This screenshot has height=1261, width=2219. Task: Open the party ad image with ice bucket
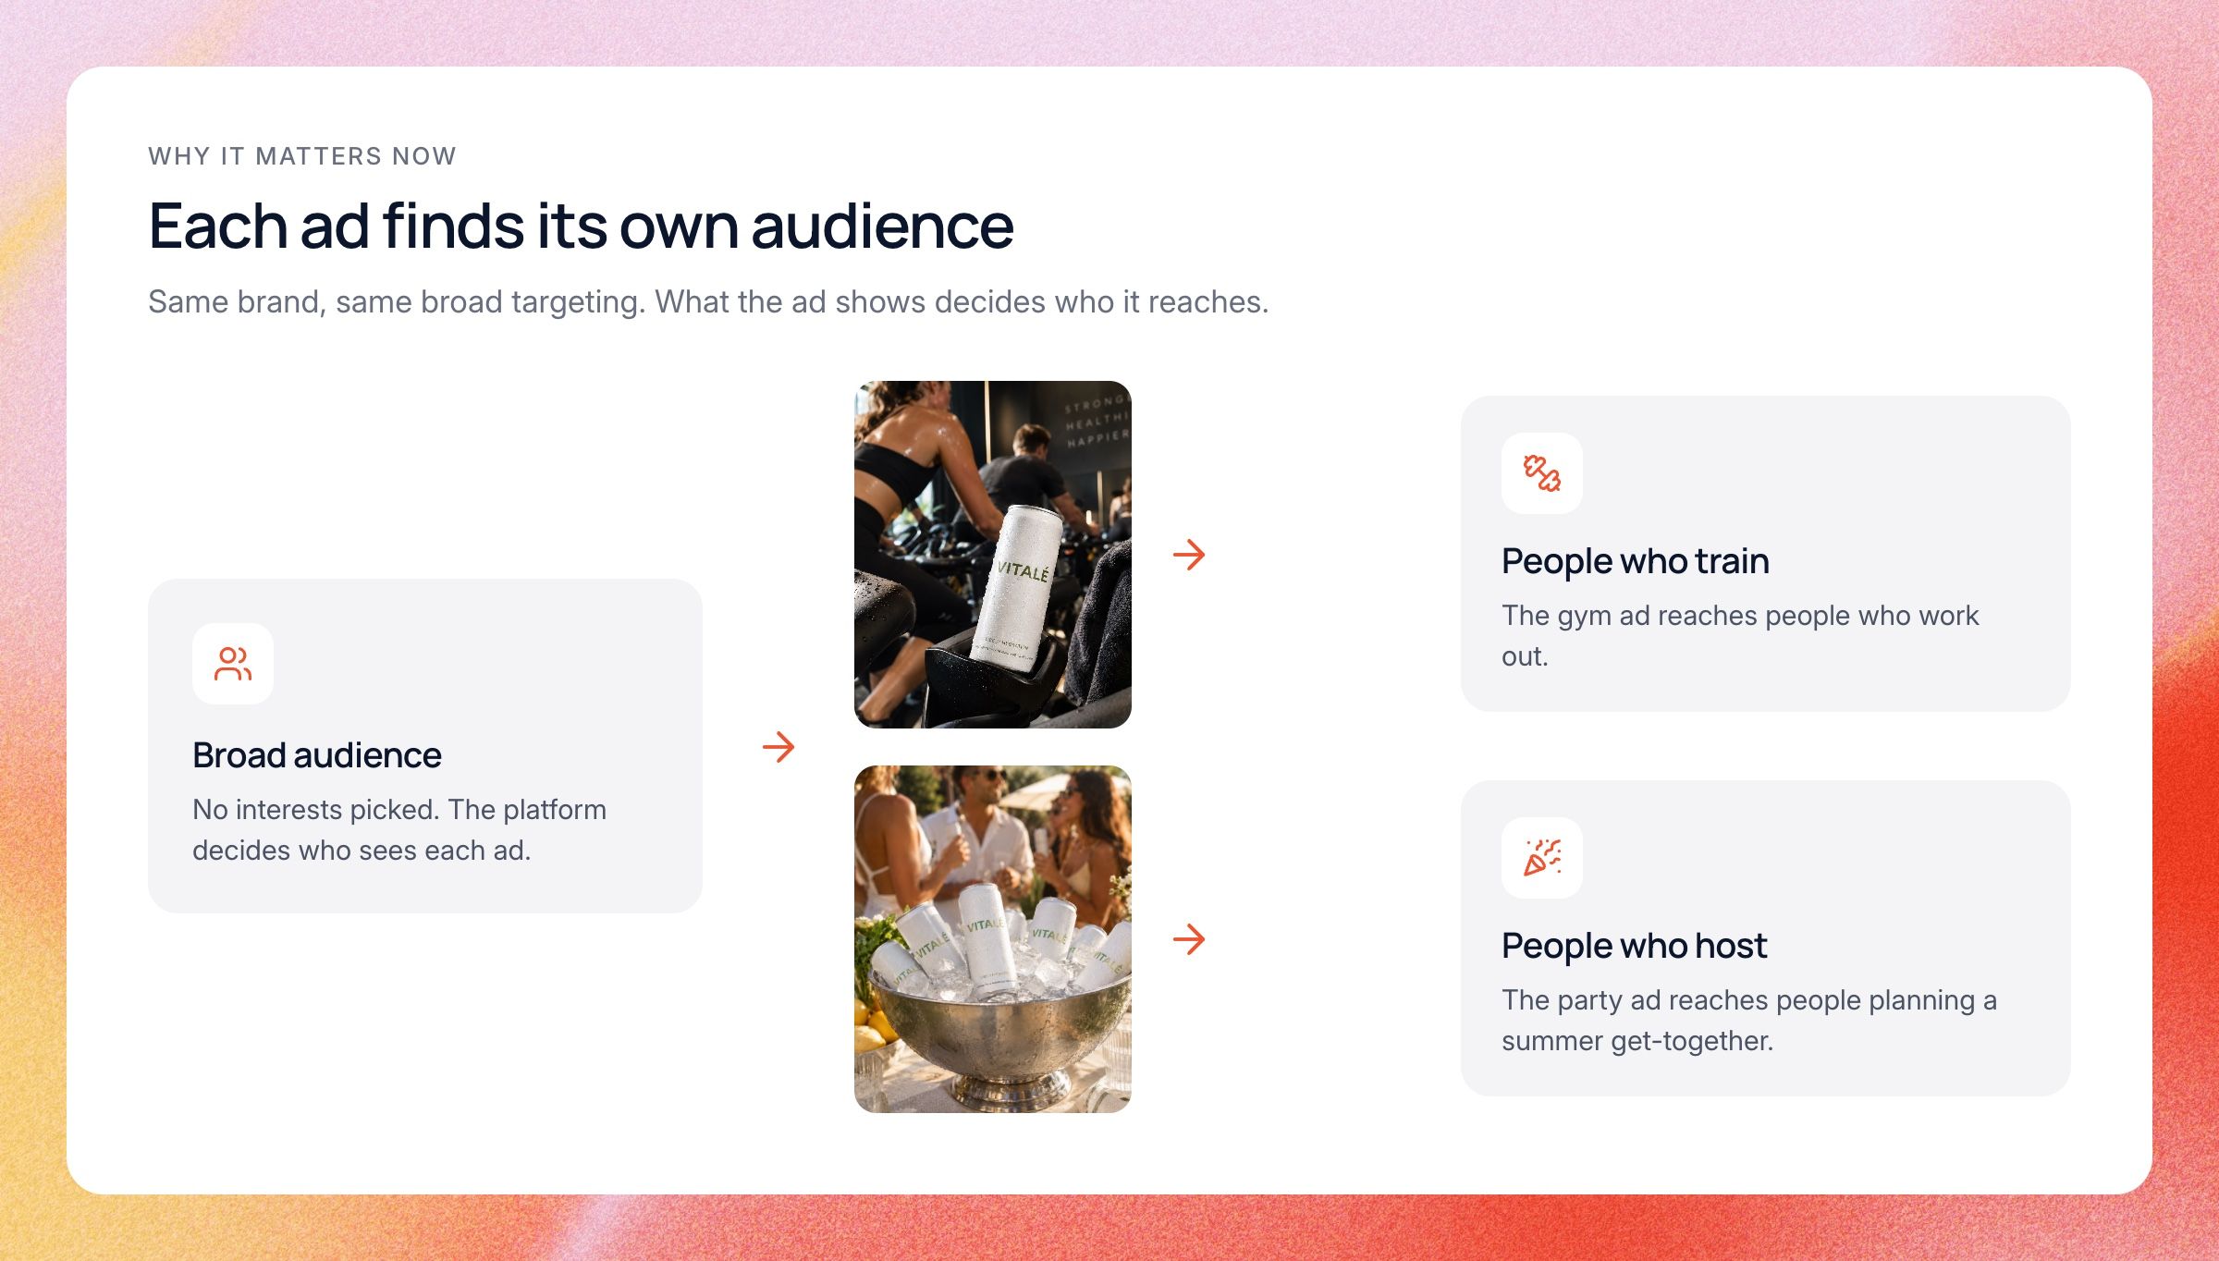993,939
